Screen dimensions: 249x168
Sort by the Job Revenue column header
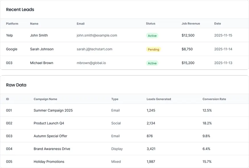(x=191, y=23)
